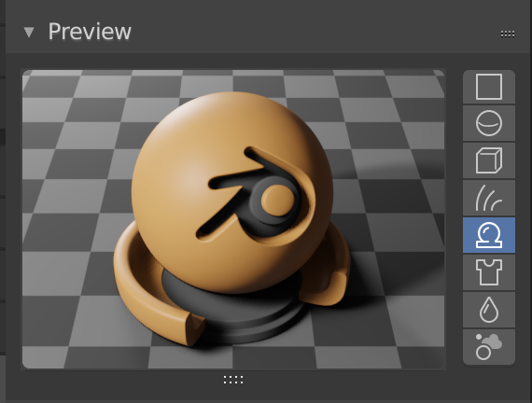Select the Flat plane preview shape
This screenshot has height=403, width=532.
point(489,87)
